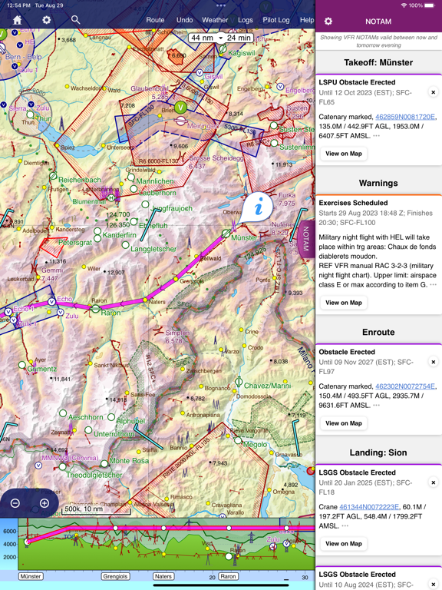This screenshot has height=590, width=442.
Task: View Exercises Scheduled on map
Action: 344,303
